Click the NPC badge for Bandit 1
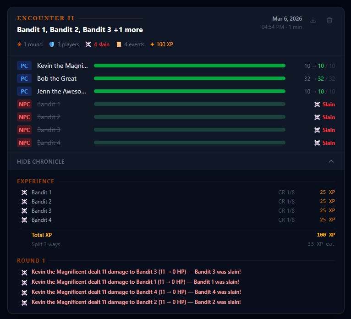 tap(24, 104)
